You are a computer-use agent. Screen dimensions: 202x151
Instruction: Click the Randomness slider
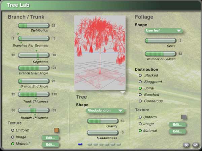103,133
